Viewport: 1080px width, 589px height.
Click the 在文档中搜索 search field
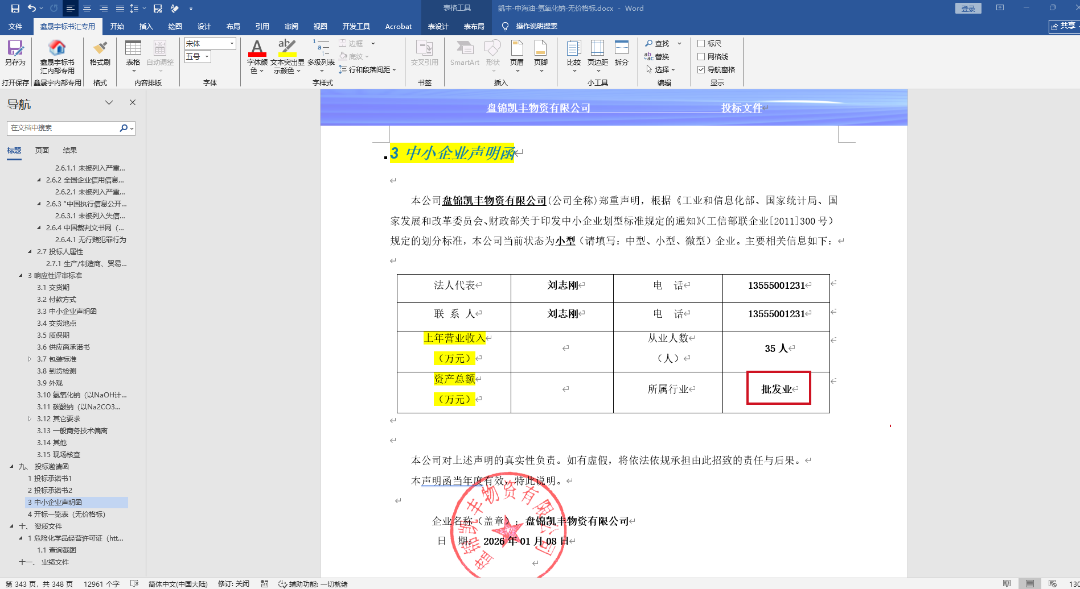pyautogui.click(x=63, y=128)
